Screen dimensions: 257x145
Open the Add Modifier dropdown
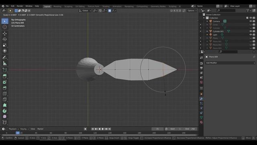coord(230,63)
